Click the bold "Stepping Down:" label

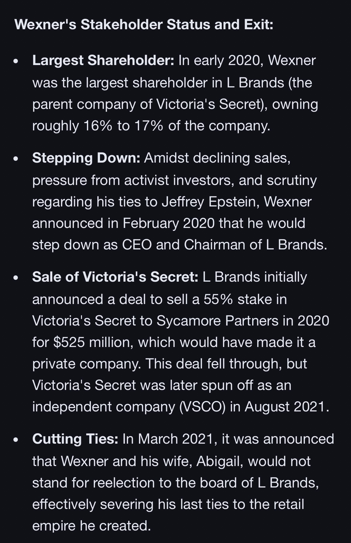(86, 158)
